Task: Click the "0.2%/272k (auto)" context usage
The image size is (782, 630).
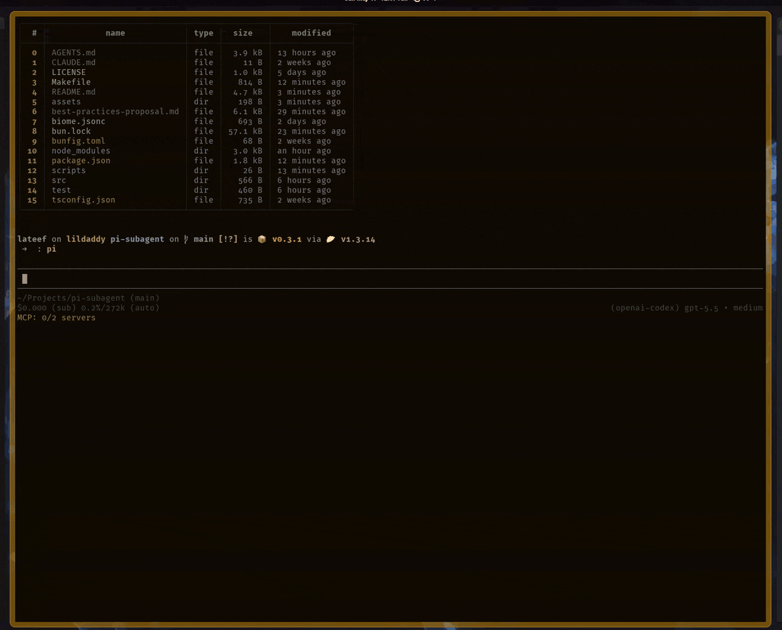Action: [x=120, y=308]
